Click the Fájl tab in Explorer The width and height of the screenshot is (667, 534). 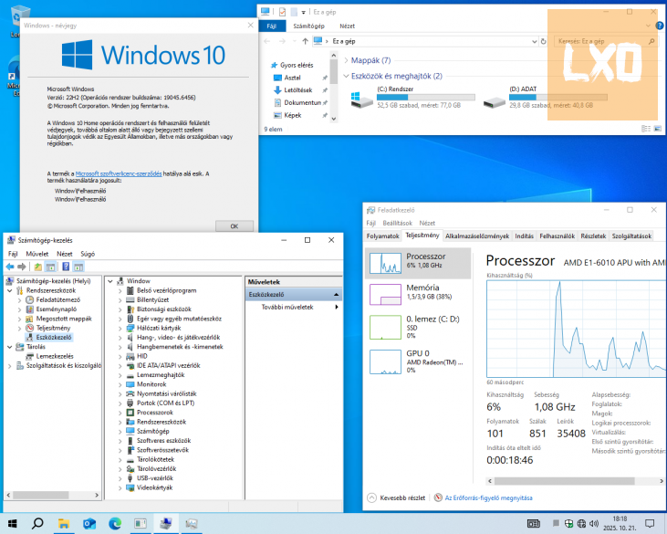(x=271, y=26)
